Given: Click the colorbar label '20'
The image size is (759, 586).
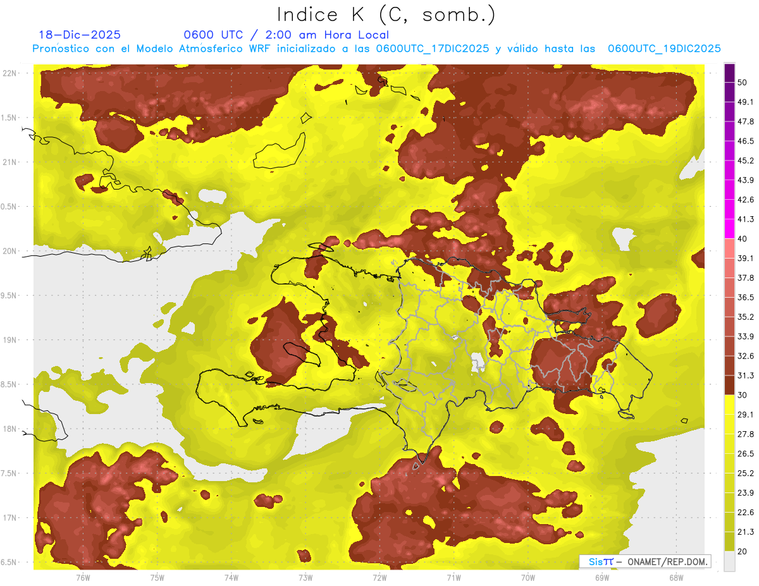Looking at the screenshot, I should tap(743, 551).
